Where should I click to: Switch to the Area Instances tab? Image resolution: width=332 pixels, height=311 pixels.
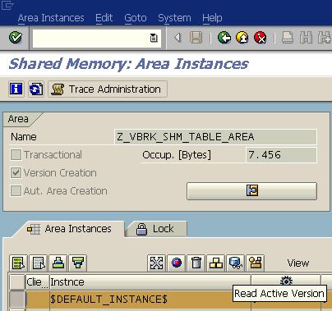pyautogui.click(x=69, y=229)
